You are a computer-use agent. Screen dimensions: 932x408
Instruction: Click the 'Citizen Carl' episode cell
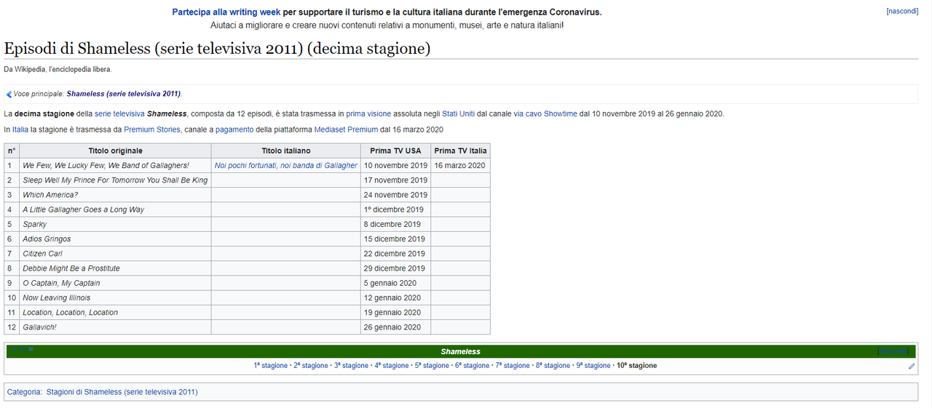[115, 254]
